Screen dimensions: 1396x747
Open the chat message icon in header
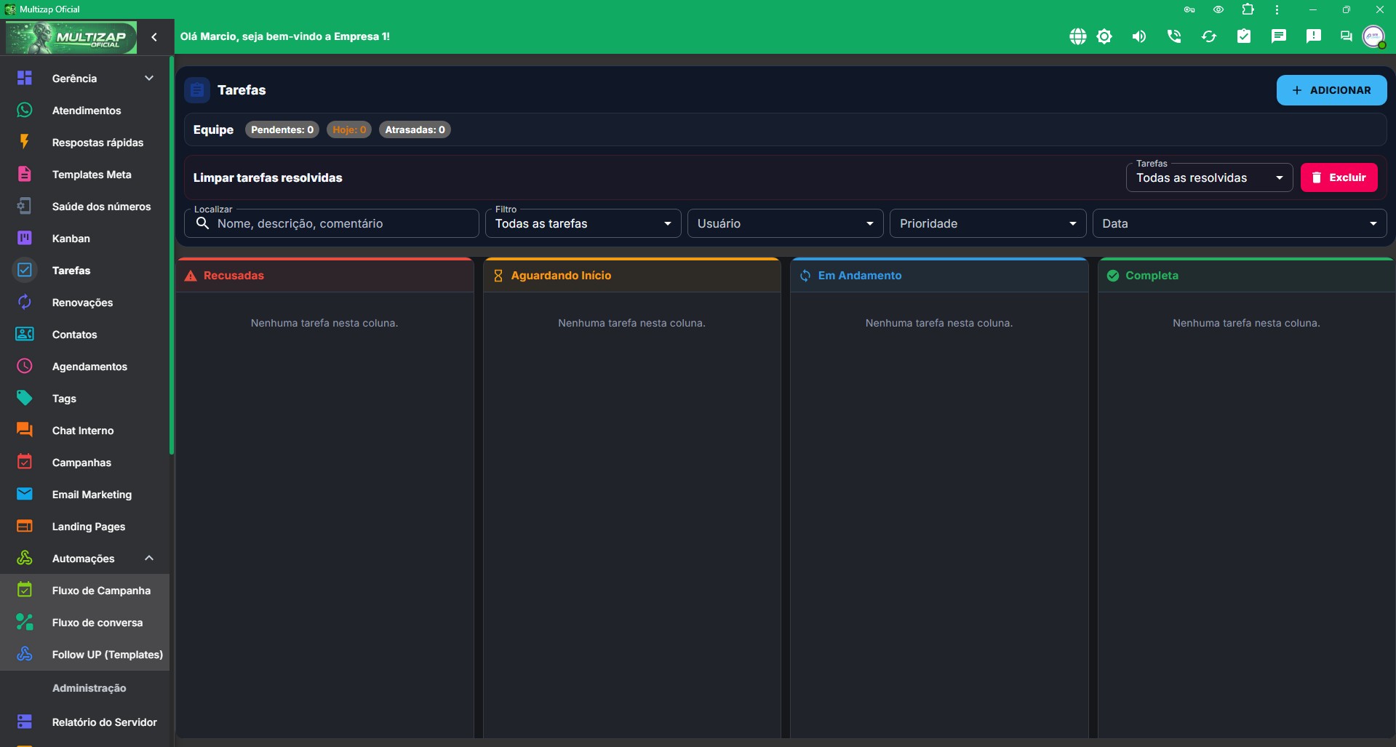tap(1279, 36)
